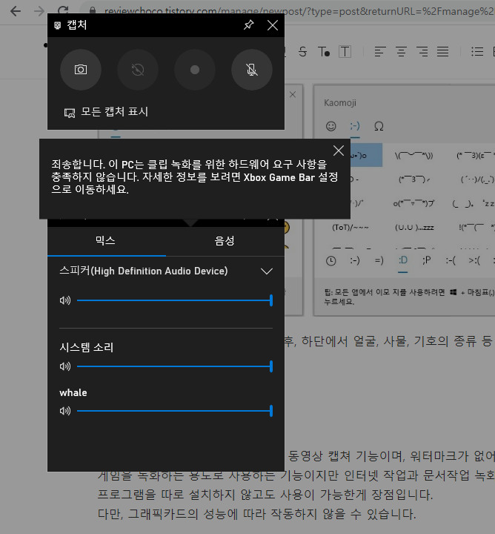Image resolution: width=495 pixels, height=534 pixels.
Task: Click the browser back arrow
Action: click(16, 11)
